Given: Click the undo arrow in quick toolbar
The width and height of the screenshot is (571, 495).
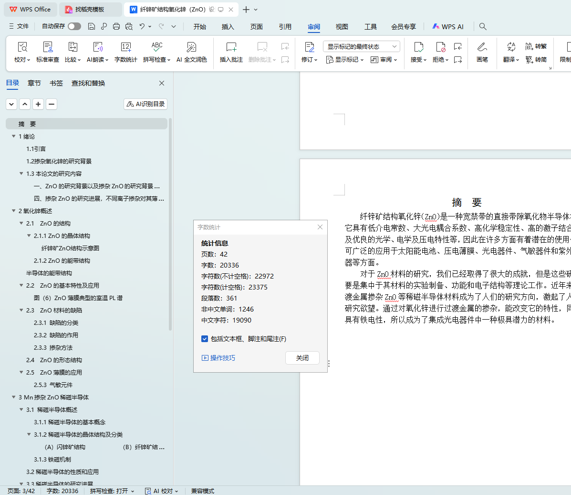Looking at the screenshot, I should [142, 27].
